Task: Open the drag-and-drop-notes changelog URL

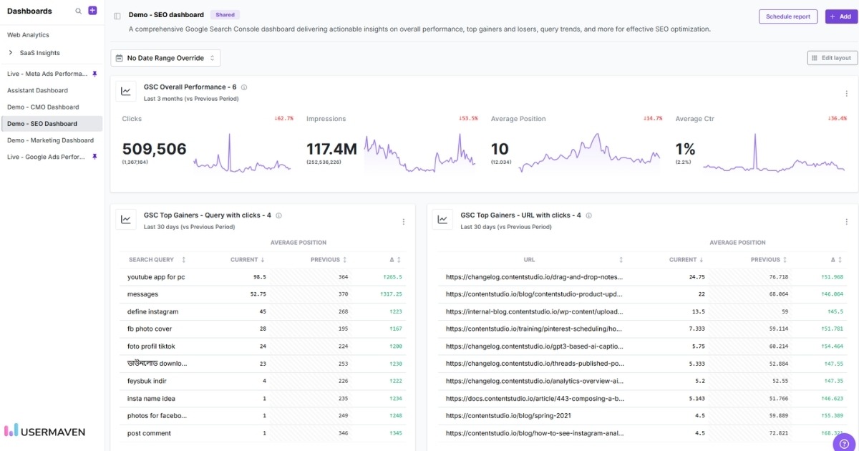Action: [533, 276]
